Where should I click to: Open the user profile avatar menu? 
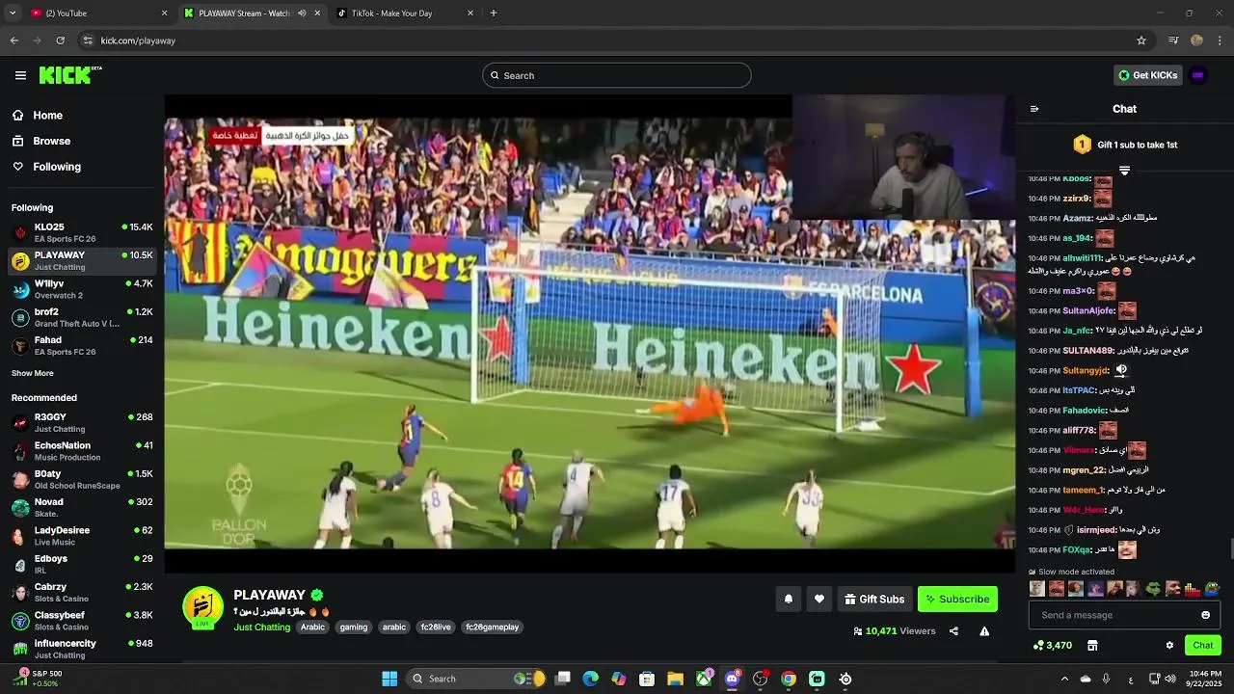(x=1198, y=75)
